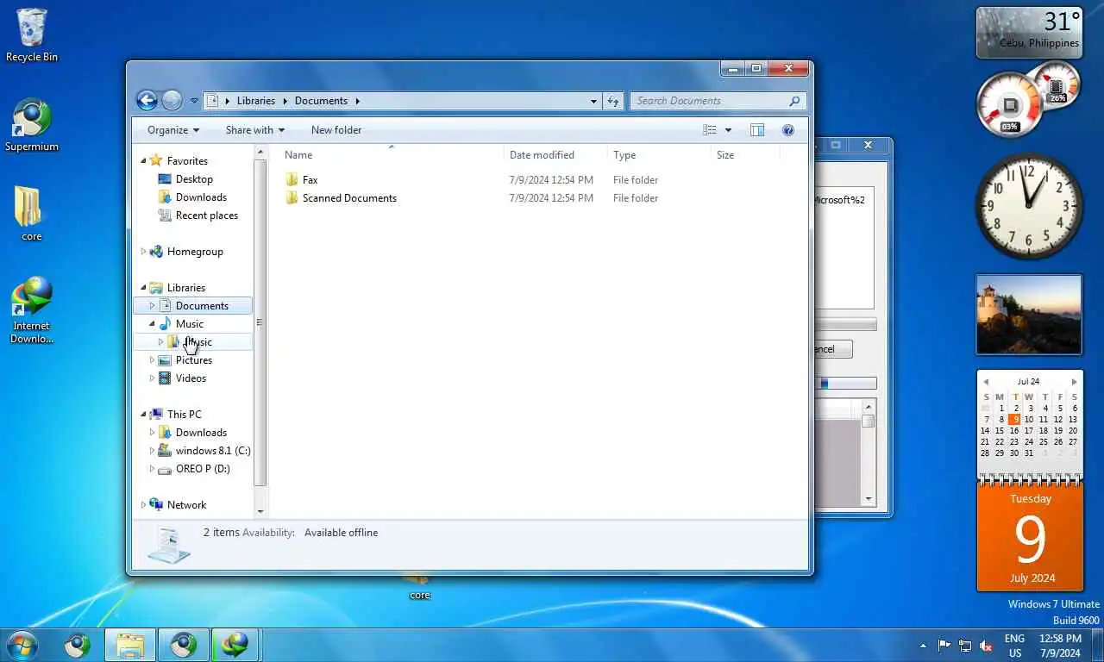1104x662 pixels.
Task: Select the Music library item
Action: [190, 324]
